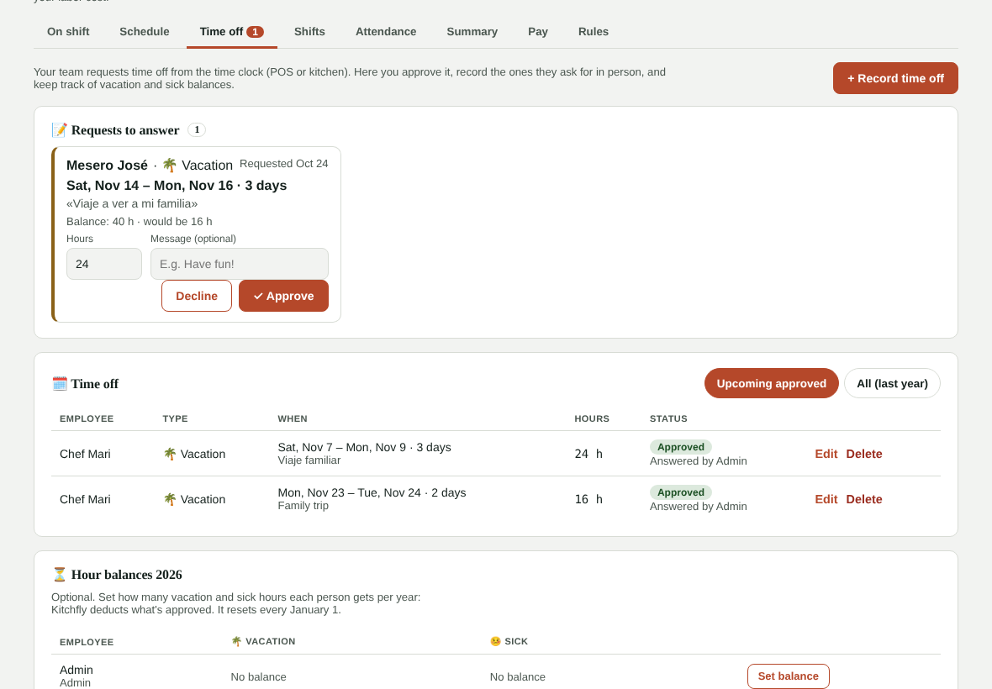View the Summary tab

point(472,32)
